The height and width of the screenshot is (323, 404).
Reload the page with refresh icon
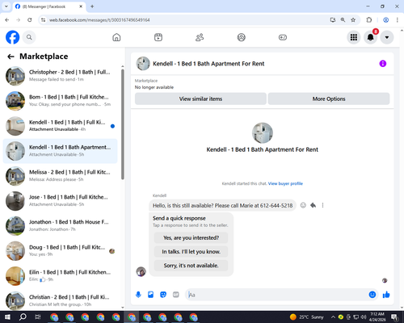[x=30, y=20]
